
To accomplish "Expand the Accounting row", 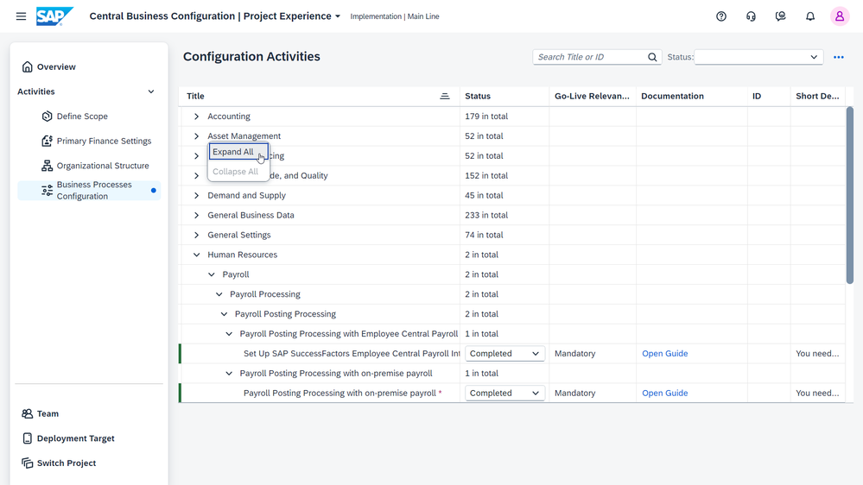I will 196,117.
